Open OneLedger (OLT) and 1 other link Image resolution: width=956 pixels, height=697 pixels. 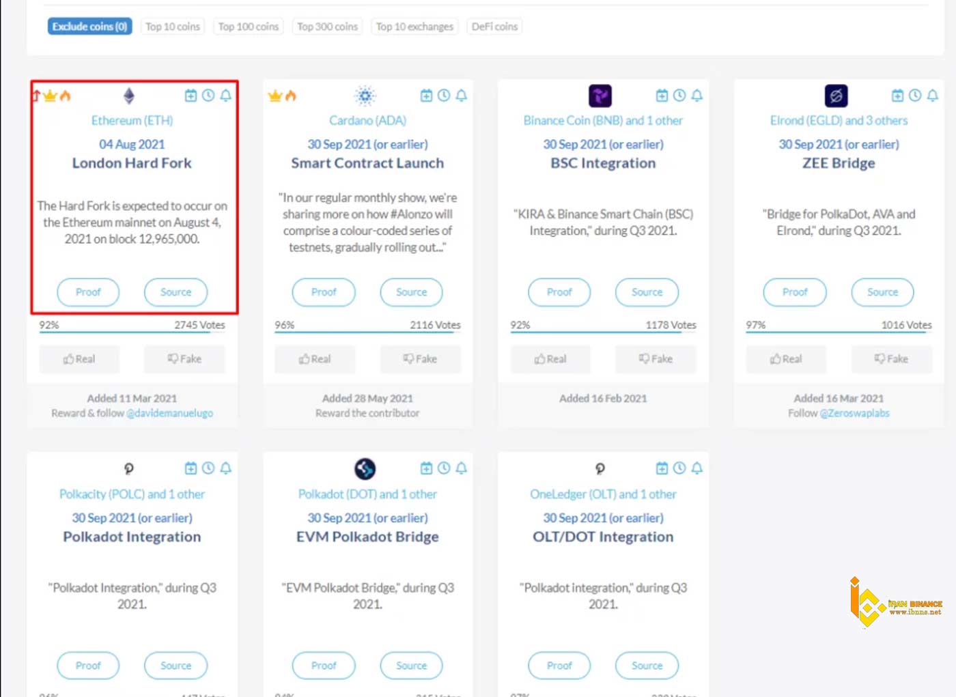click(603, 494)
